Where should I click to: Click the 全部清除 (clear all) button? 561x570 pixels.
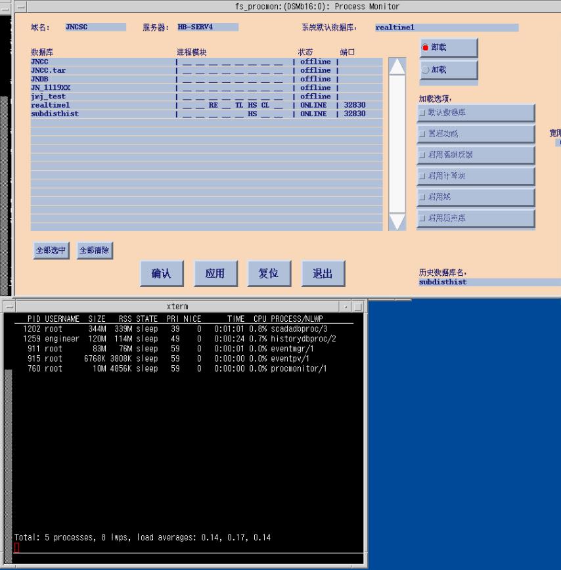[x=95, y=250]
